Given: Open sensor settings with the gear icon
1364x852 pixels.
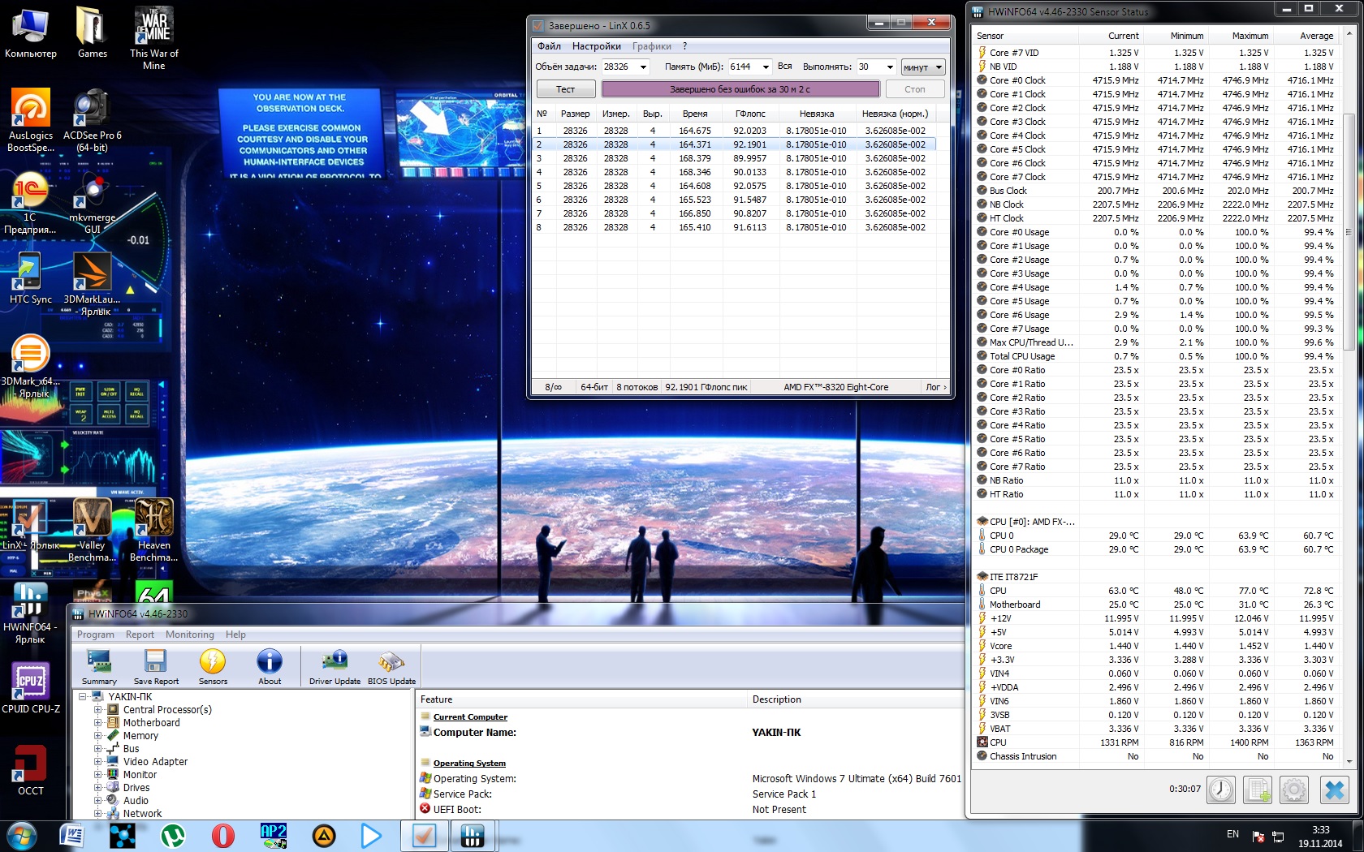Looking at the screenshot, I should pos(1294,790).
